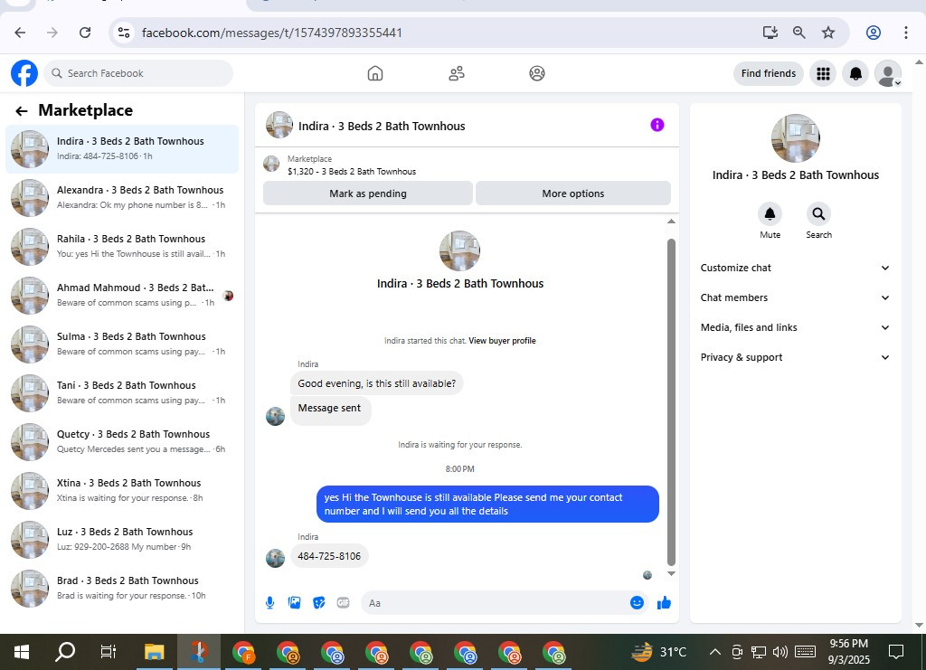The height and width of the screenshot is (670, 926).
Task: Click the $1,320 listing thumbnail
Action: [271, 164]
